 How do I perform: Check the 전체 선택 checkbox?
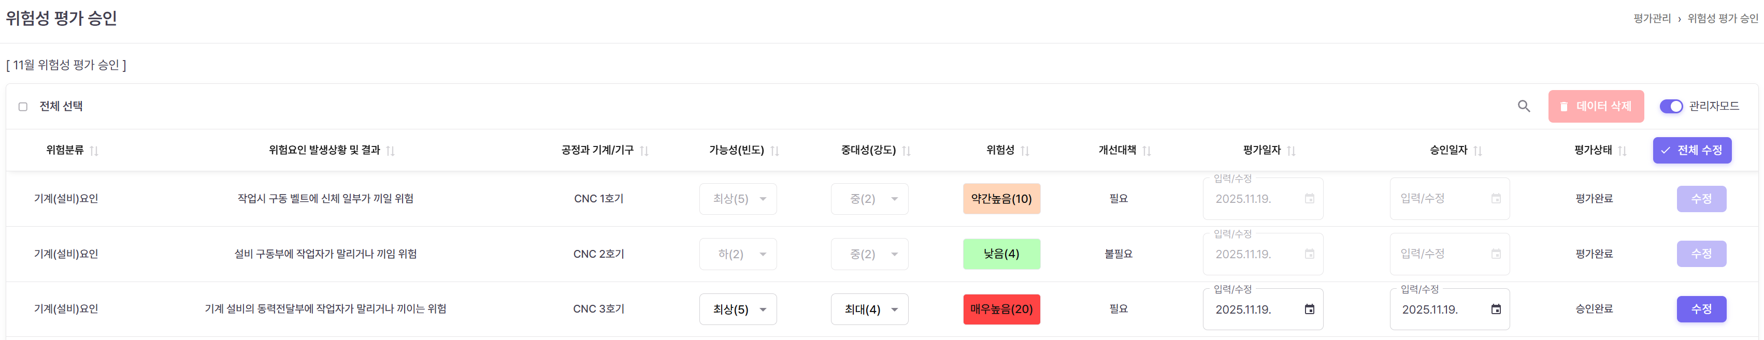23,107
